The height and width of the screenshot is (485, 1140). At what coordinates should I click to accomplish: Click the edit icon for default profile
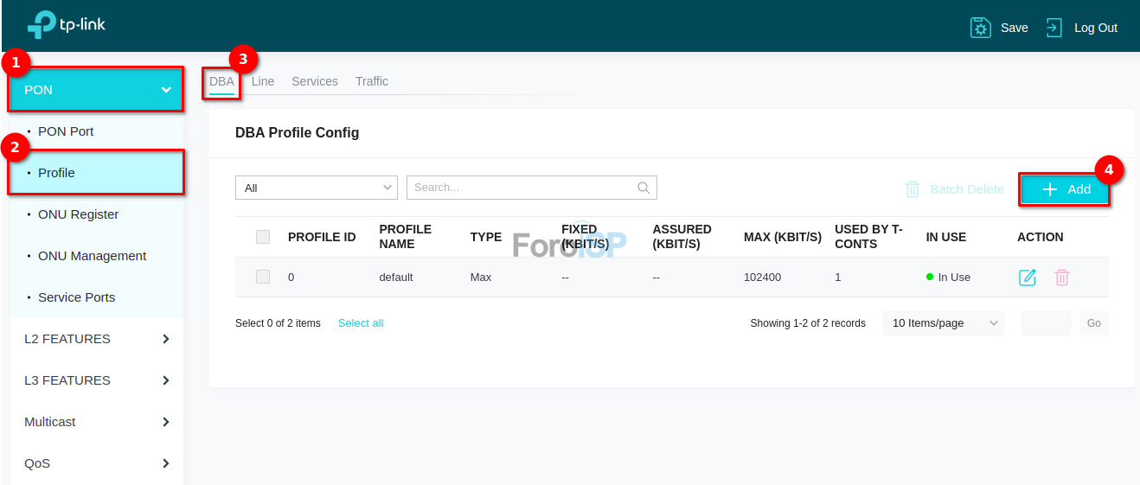coord(1027,278)
